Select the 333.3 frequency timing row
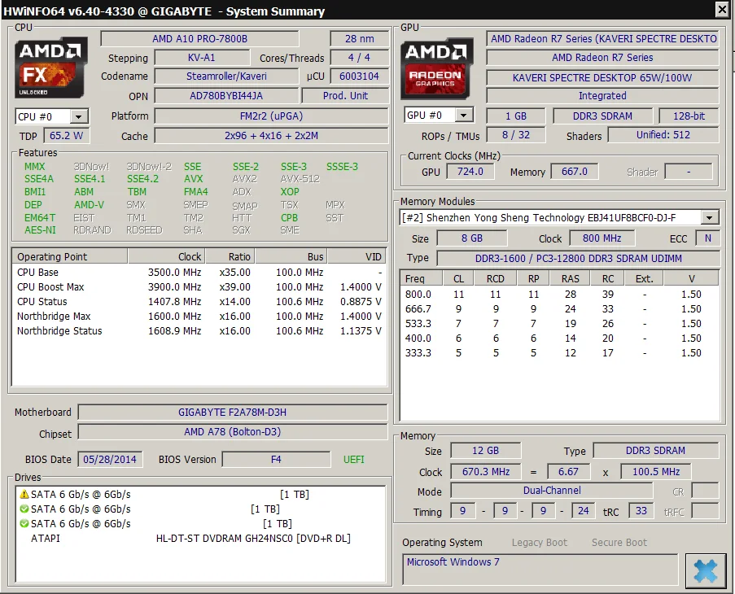 click(559, 353)
